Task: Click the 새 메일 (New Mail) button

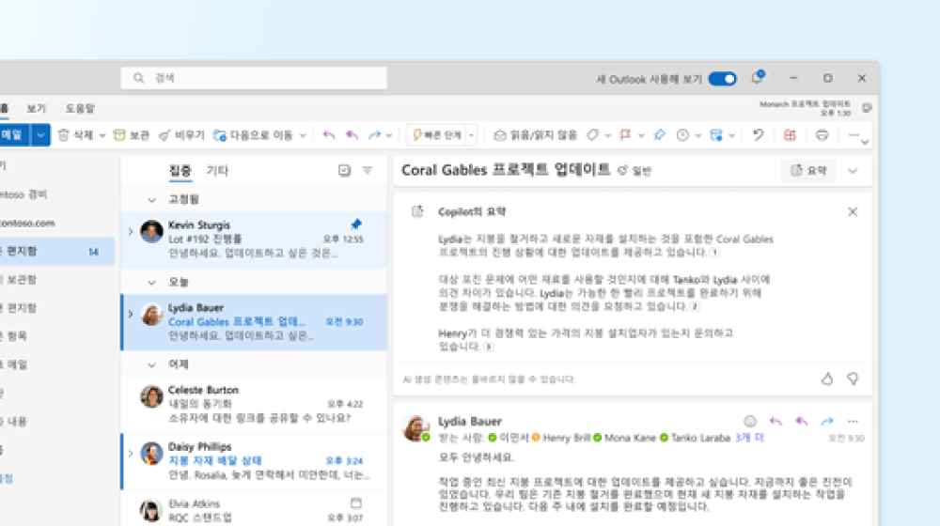Action: [x=13, y=135]
